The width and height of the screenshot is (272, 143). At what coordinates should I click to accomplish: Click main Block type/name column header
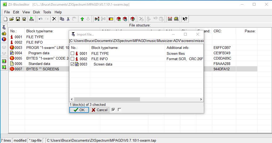(40, 31)
